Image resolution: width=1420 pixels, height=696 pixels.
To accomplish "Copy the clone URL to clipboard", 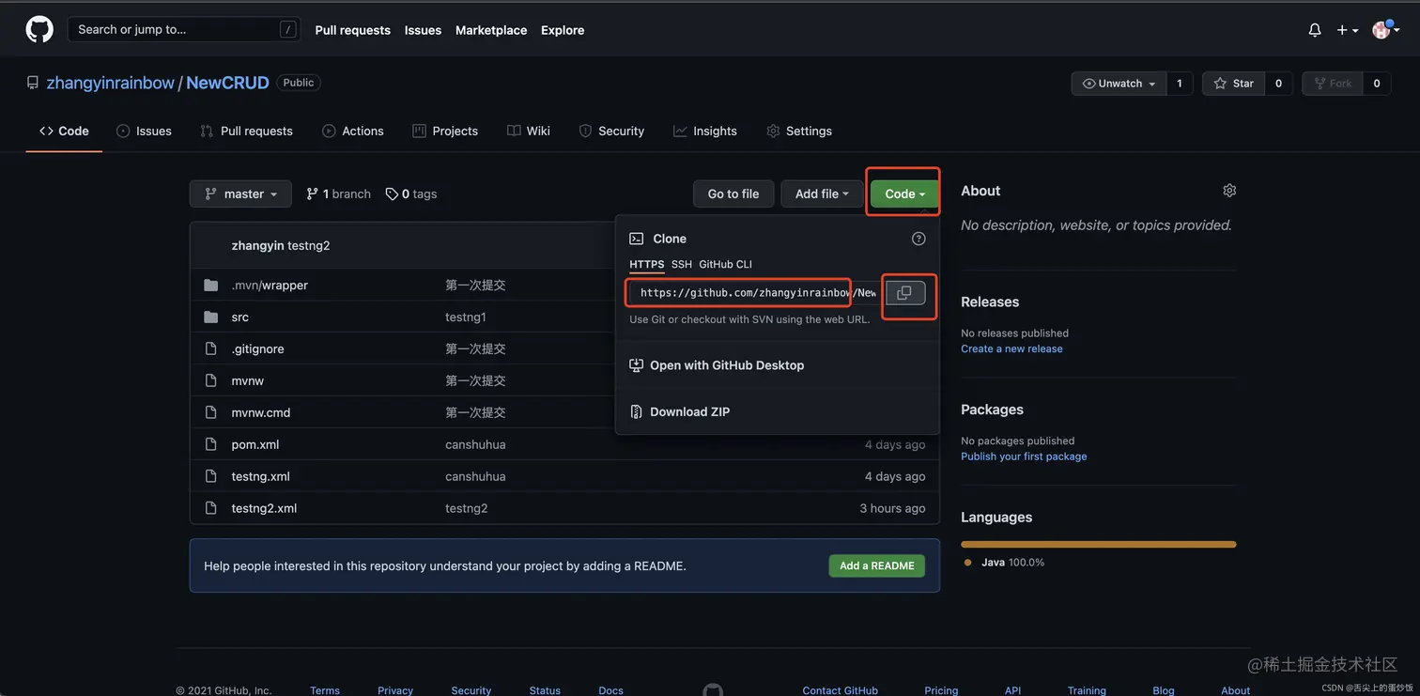I will click(x=904, y=293).
